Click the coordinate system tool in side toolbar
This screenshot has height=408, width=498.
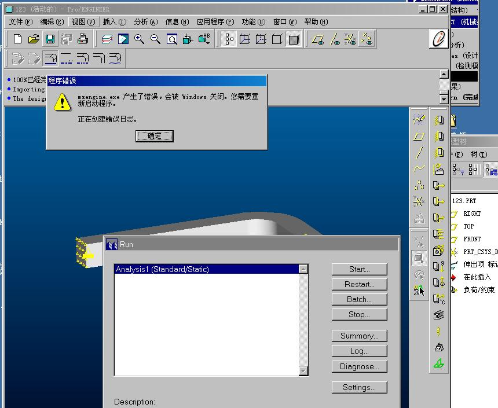(419, 201)
